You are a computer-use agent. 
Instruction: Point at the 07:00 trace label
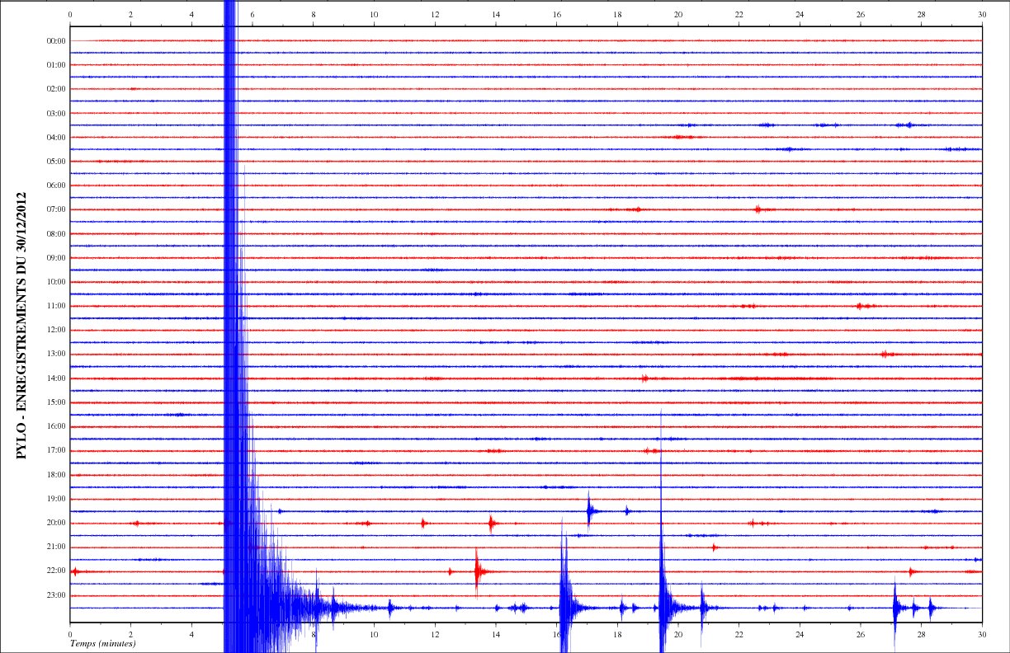56,209
